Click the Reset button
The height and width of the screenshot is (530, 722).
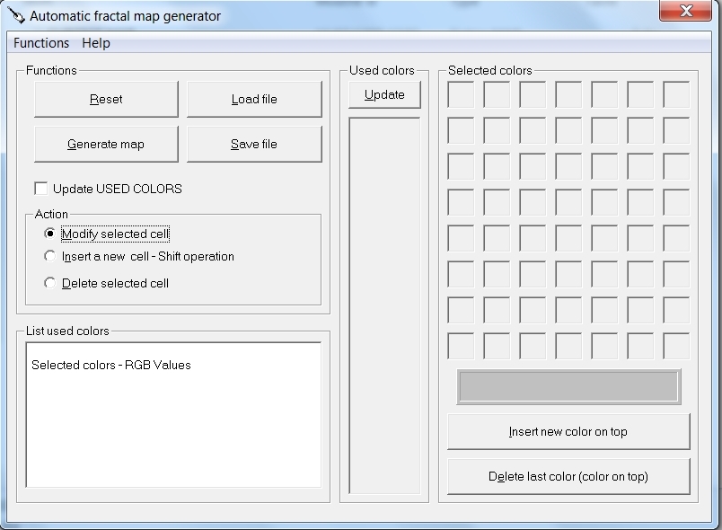click(x=105, y=99)
